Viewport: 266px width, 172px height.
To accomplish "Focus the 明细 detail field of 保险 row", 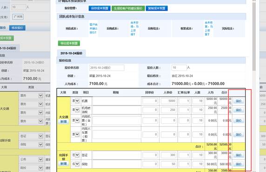I will 117,164.
